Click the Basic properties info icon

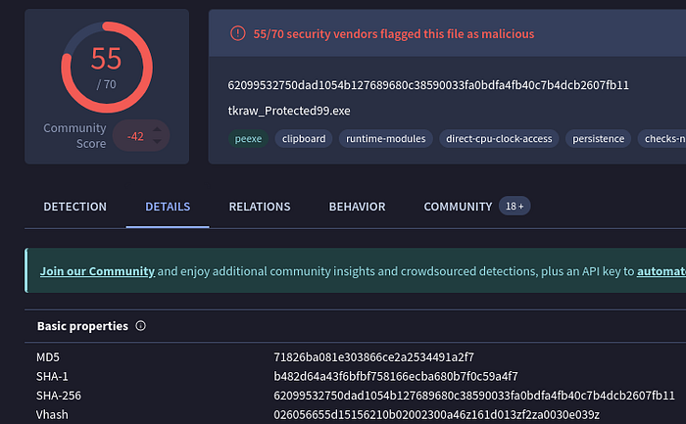point(140,326)
